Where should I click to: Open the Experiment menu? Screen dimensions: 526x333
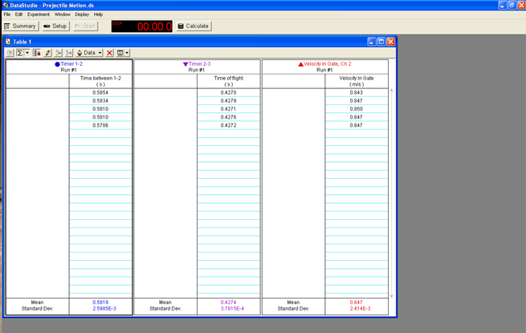pyautogui.click(x=38, y=14)
